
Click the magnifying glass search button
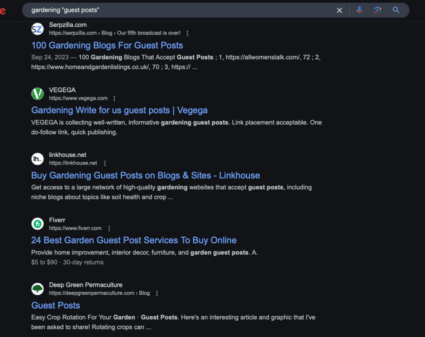pyautogui.click(x=396, y=10)
